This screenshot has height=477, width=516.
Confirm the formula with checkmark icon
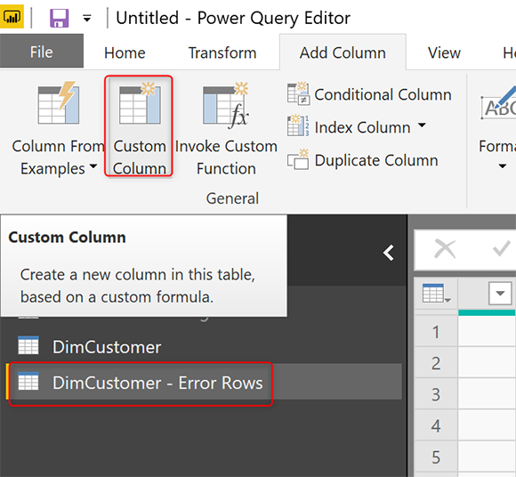[x=502, y=249]
